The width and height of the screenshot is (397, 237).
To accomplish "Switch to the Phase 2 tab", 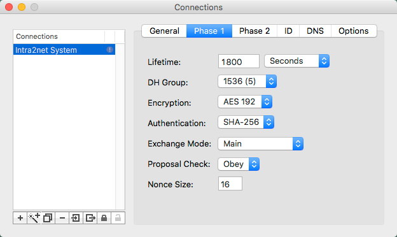I will [254, 31].
